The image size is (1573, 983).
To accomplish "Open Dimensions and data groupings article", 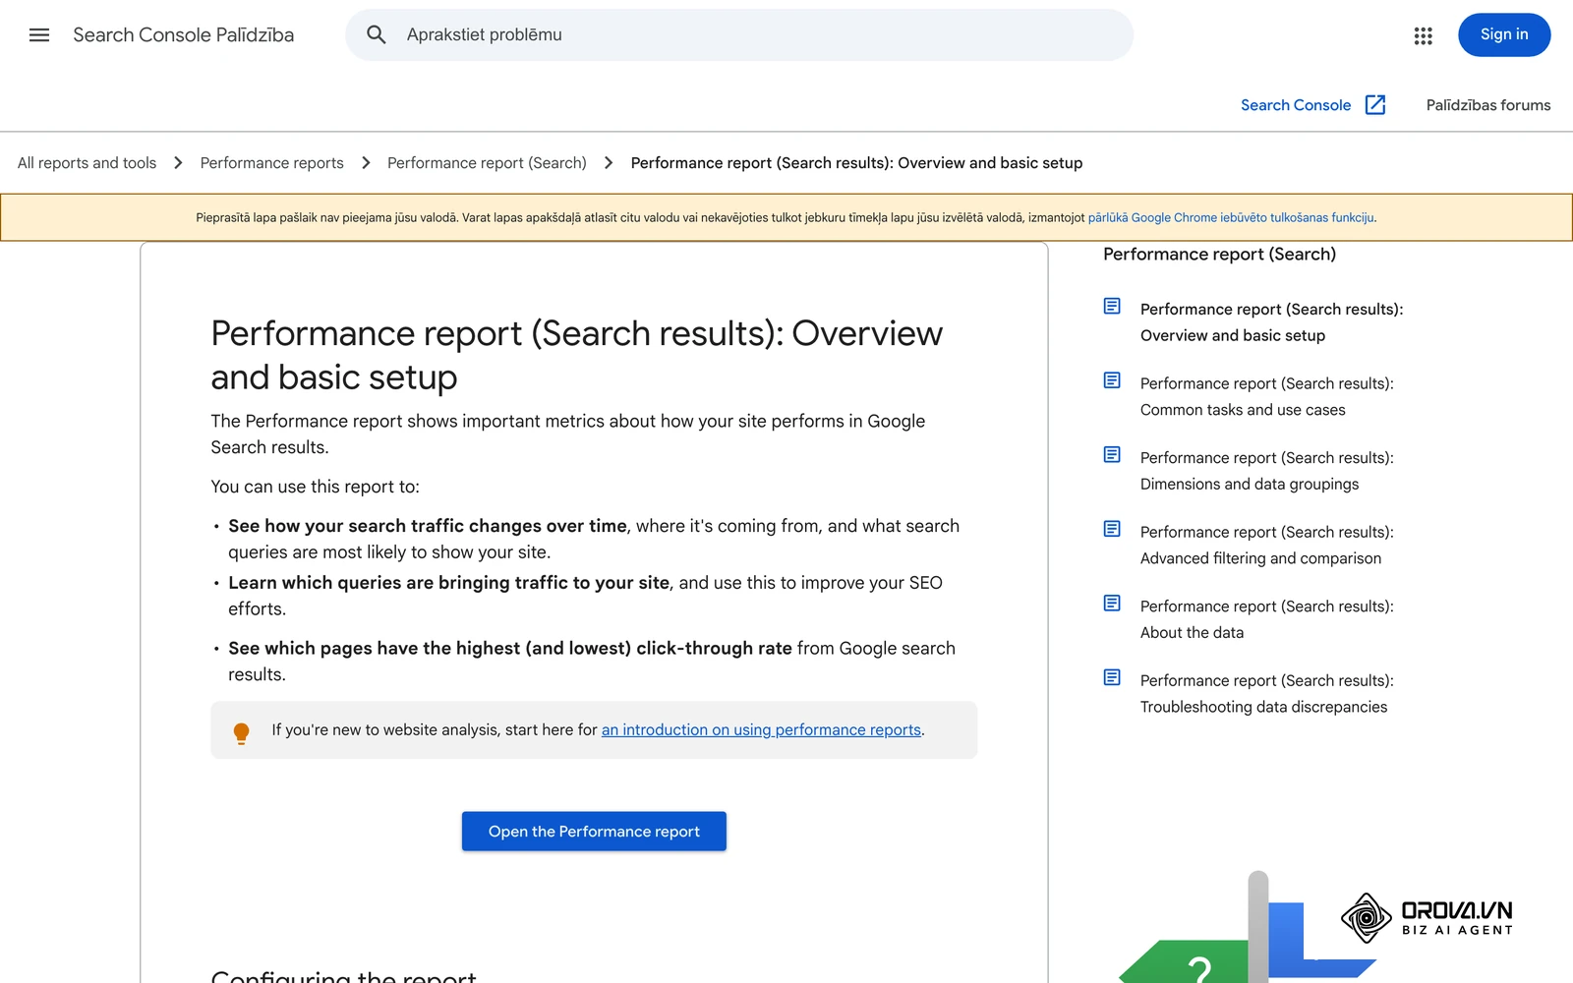I will coord(1267,471).
